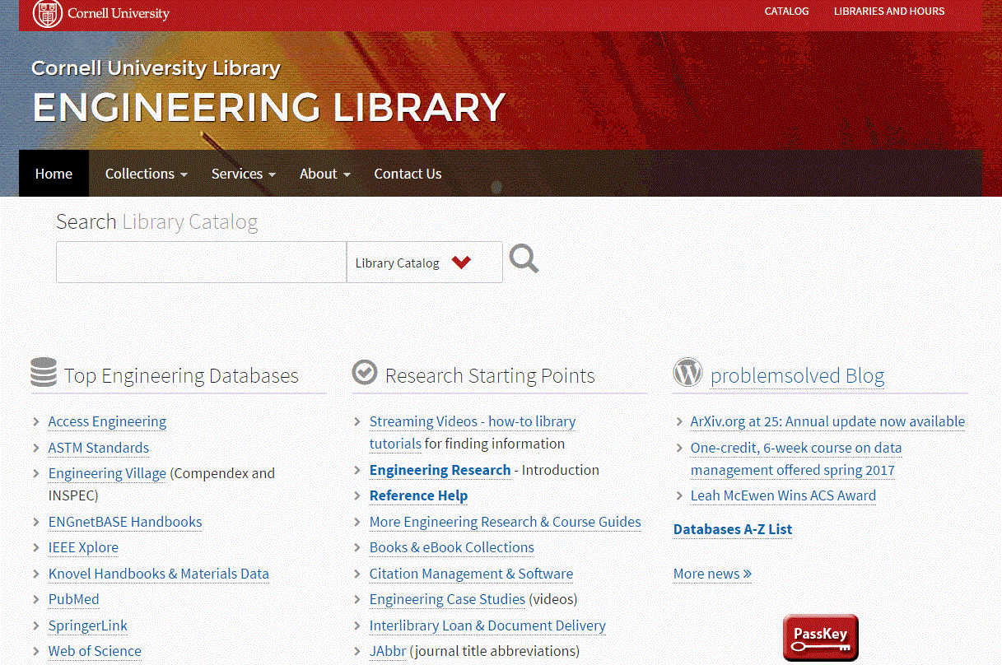This screenshot has height=665, width=1002.
Task: Click More news with double-chevron
Action: (711, 574)
